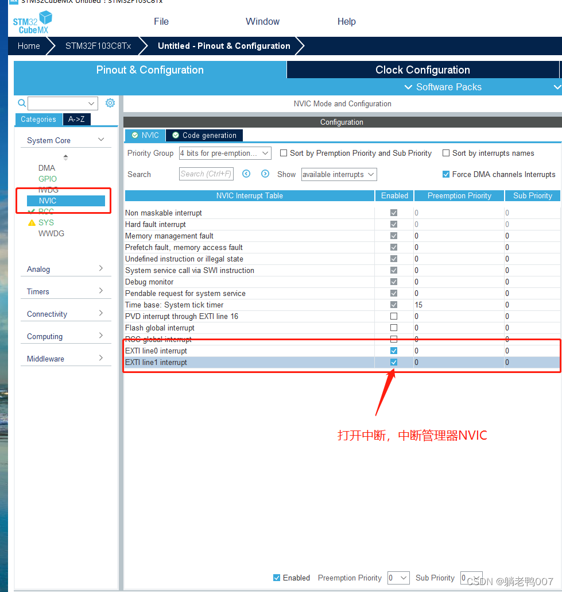Click System tick timer priority value 15
Viewport: 562px width, 592px height.
tap(418, 305)
